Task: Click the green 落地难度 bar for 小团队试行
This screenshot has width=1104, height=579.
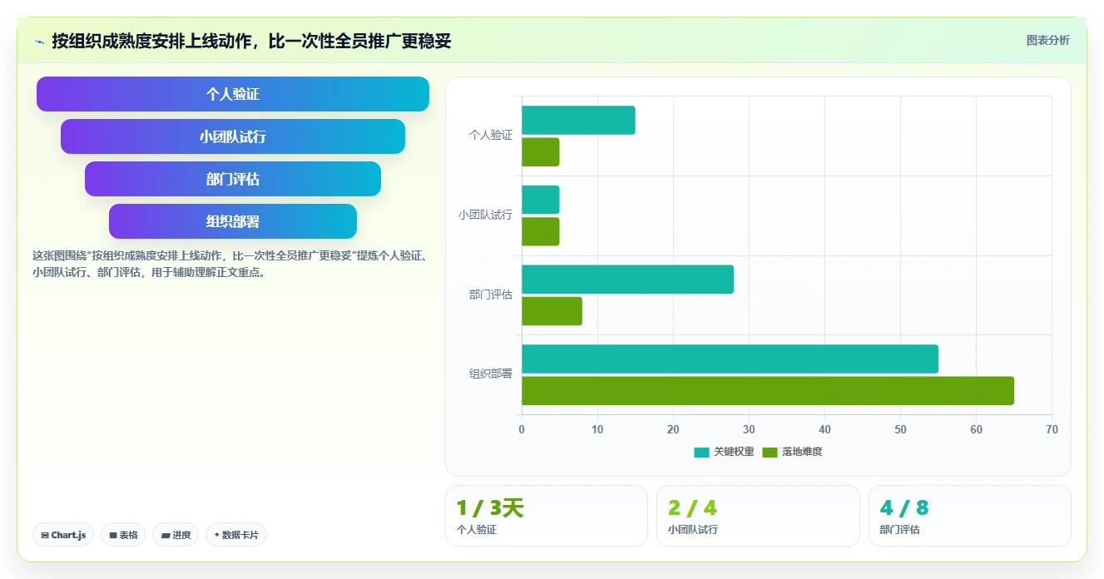Action: (x=541, y=231)
